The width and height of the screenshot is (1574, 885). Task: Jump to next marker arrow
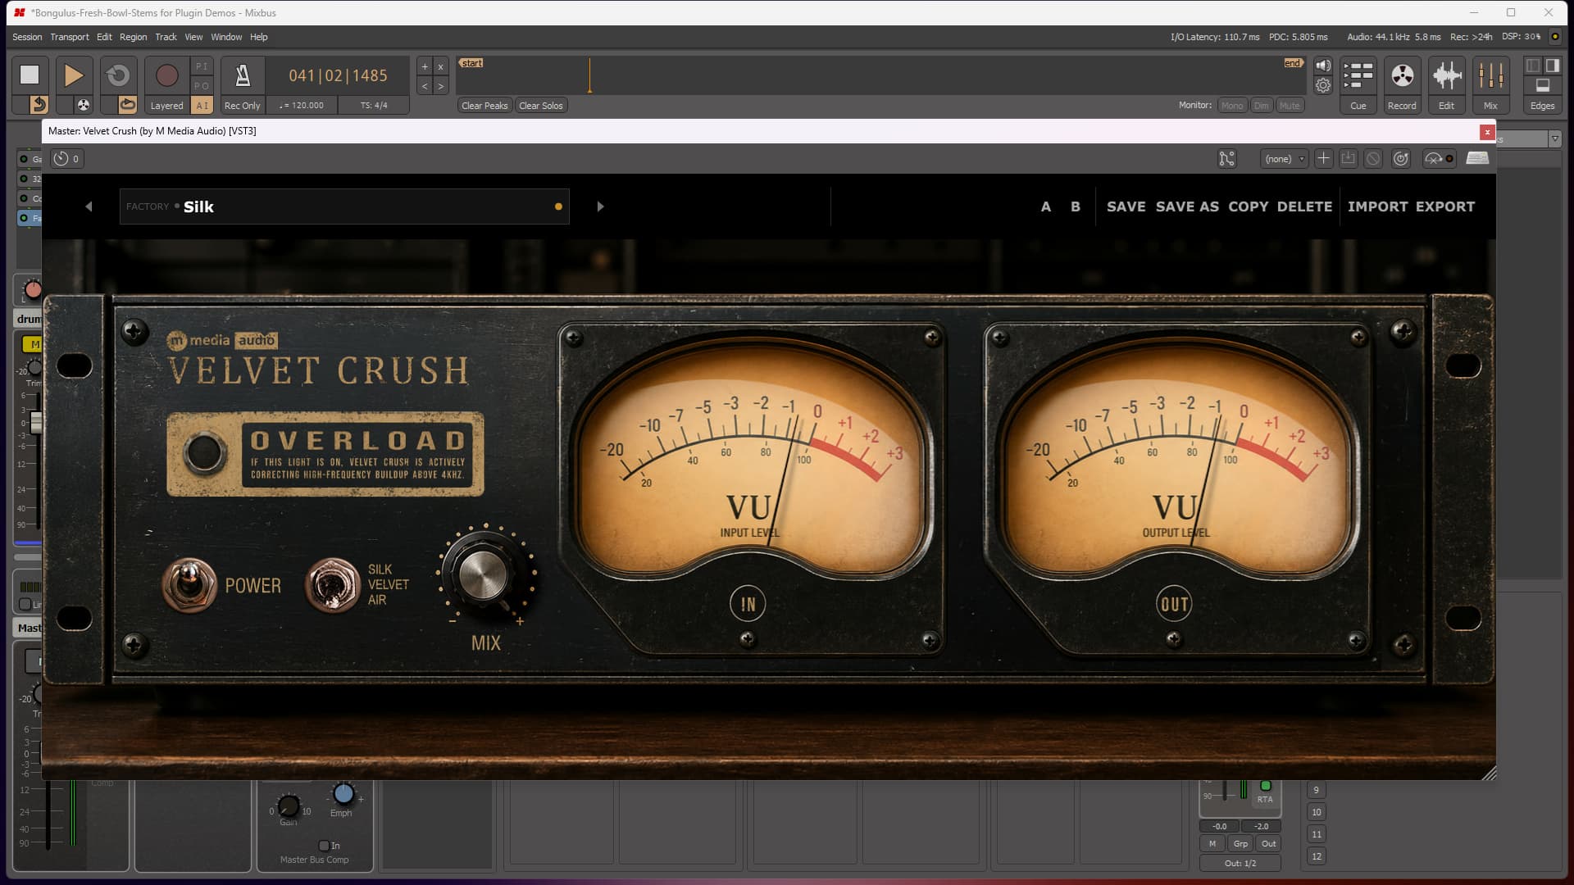click(440, 86)
